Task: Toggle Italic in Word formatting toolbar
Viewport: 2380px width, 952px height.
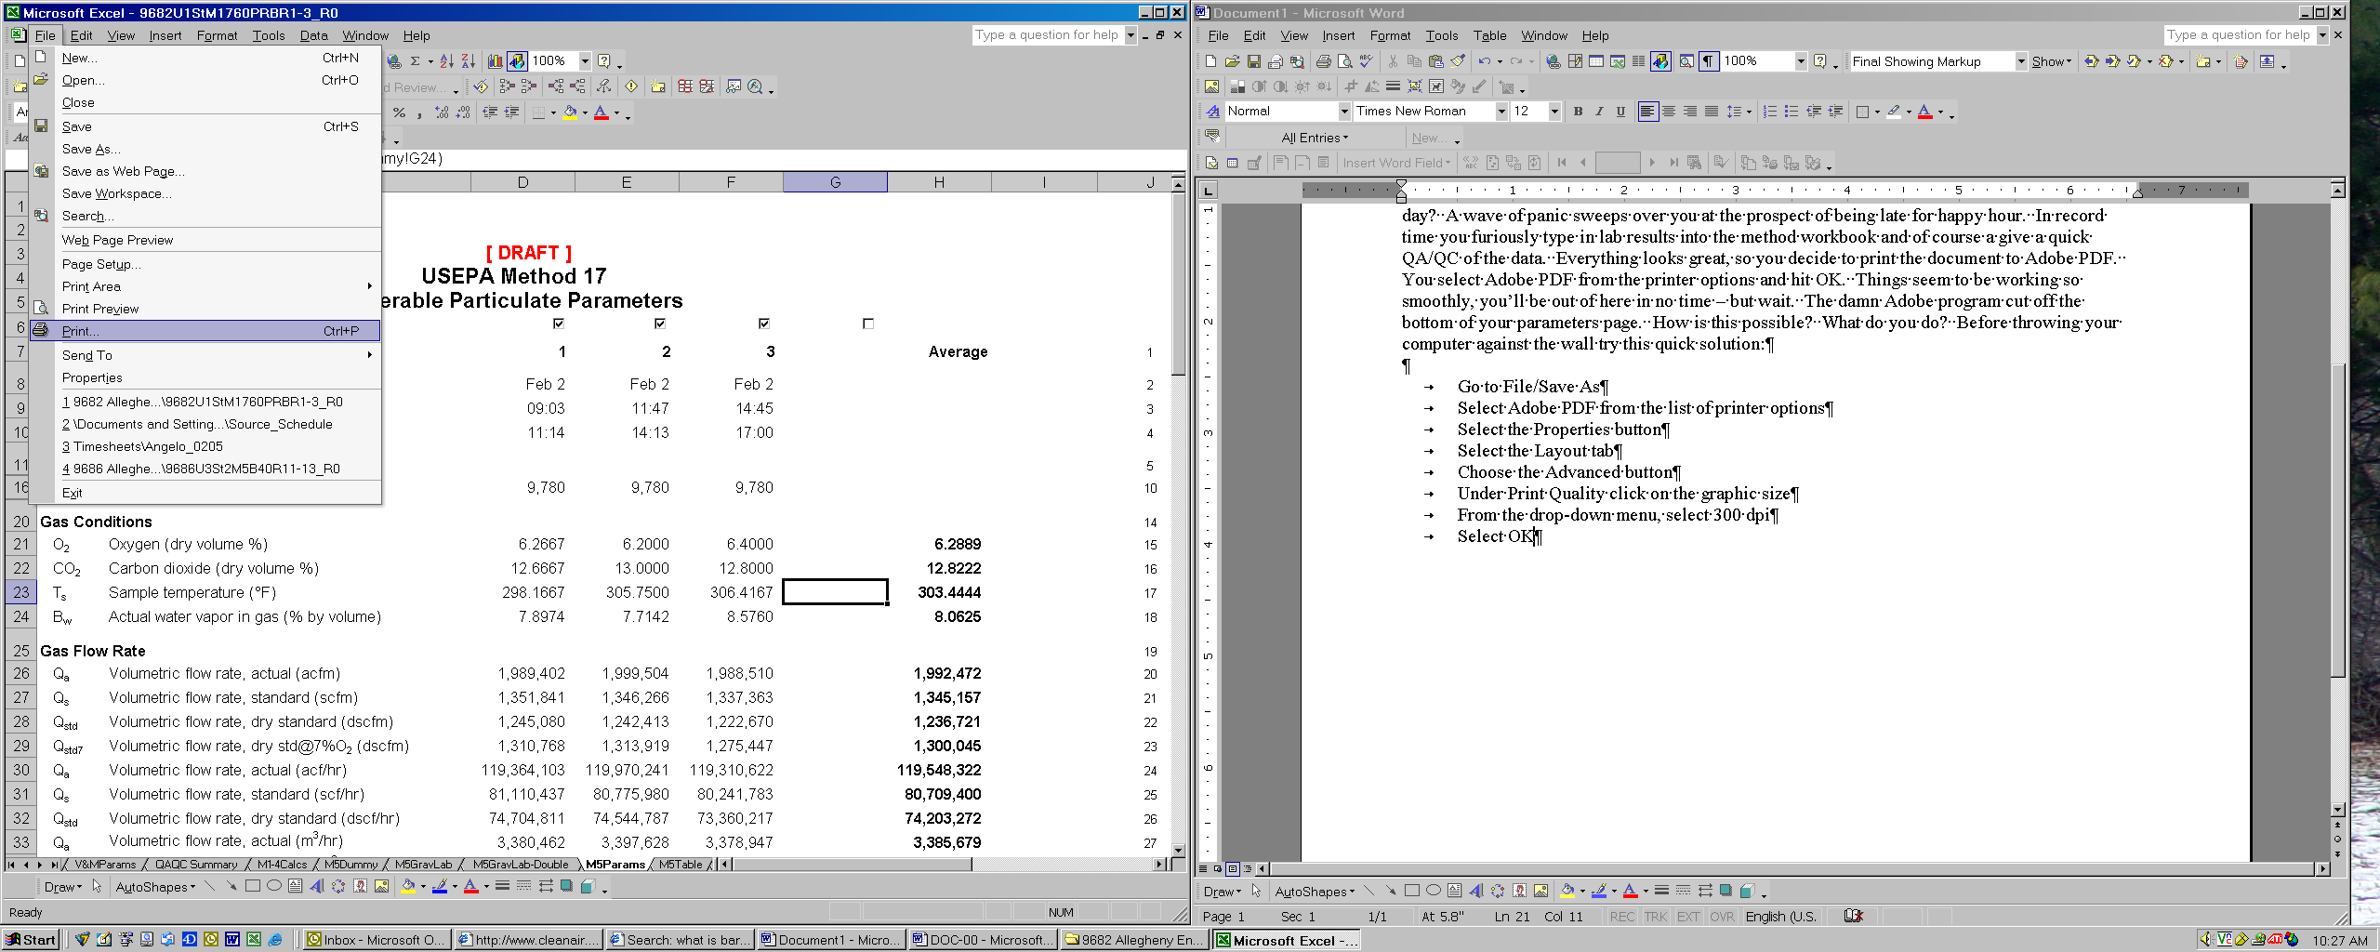Action: click(1599, 112)
